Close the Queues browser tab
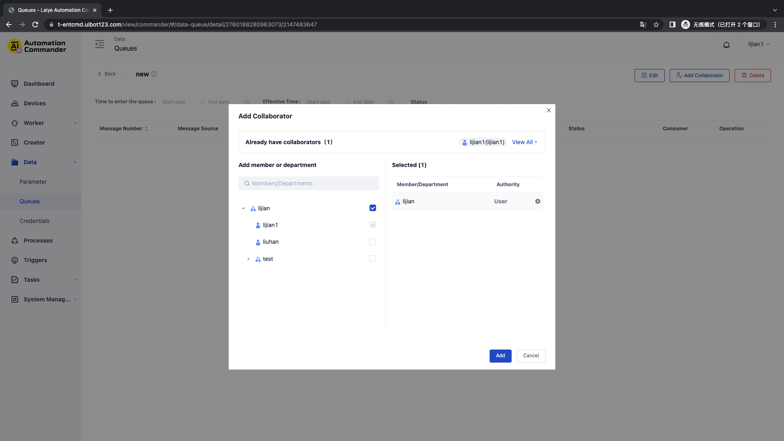784x441 pixels. tap(95, 10)
